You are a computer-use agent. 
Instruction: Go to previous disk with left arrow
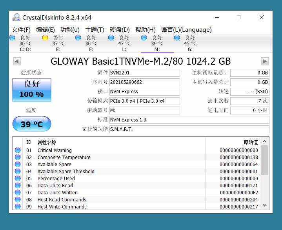pos(17,61)
